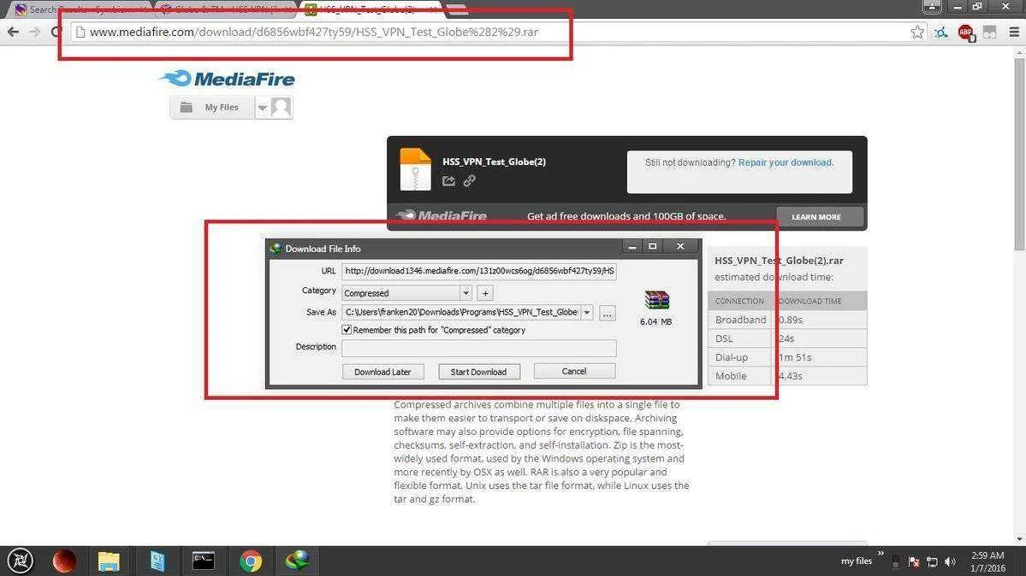Screen dimensions: 1026x576
Task: Open Google Chrome from taskbar
Action: click(x=251, y=561)
